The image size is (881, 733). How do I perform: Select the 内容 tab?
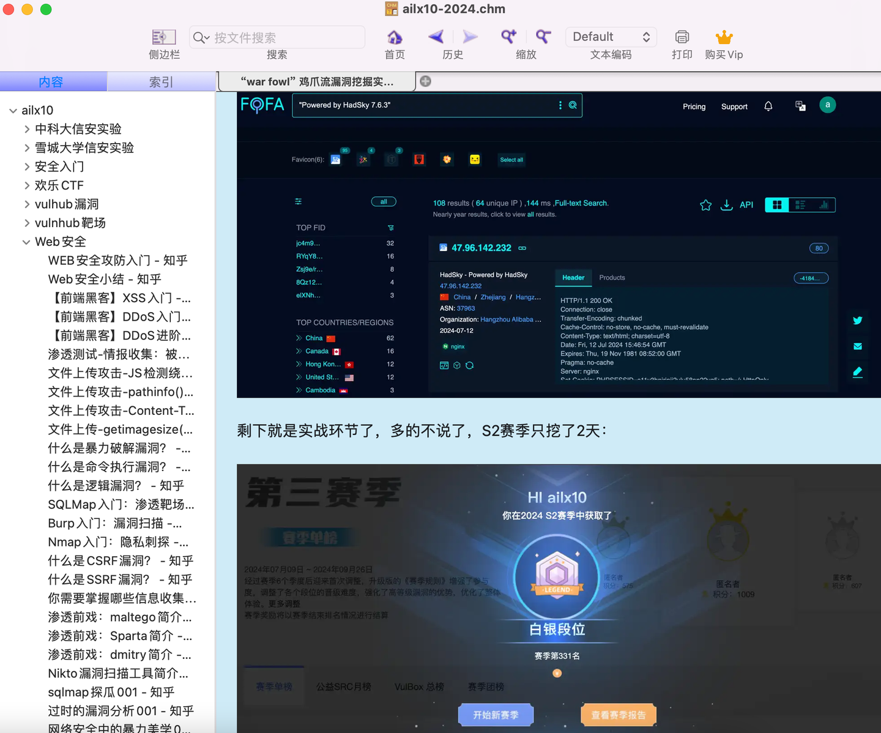point(53,81)
